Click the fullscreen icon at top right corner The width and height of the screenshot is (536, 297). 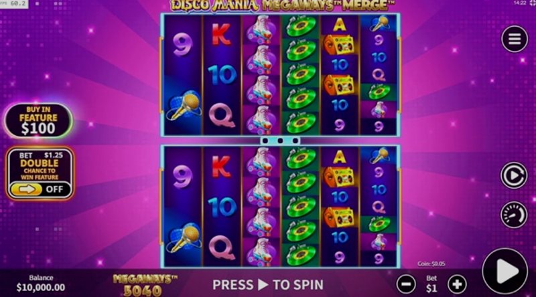tap(532, 3)
